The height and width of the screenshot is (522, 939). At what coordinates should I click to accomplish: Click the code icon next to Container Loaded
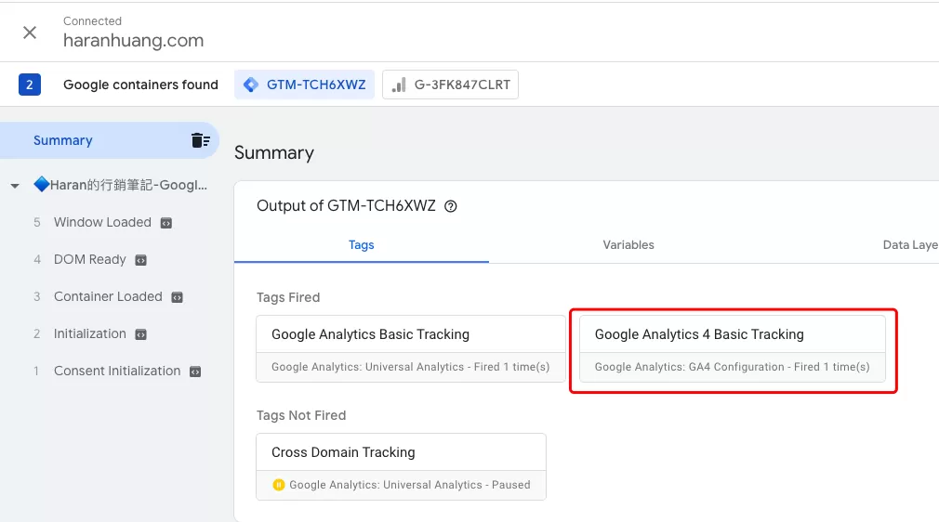[x=178, y=297]
